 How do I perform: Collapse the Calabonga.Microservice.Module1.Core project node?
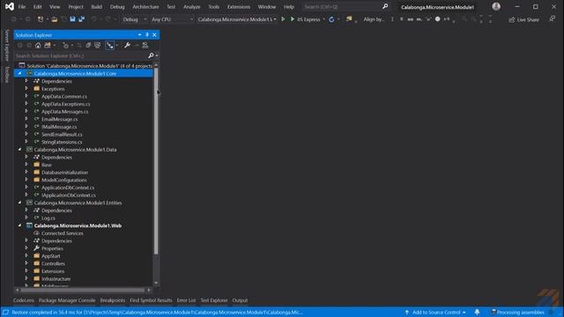[19, 73]
